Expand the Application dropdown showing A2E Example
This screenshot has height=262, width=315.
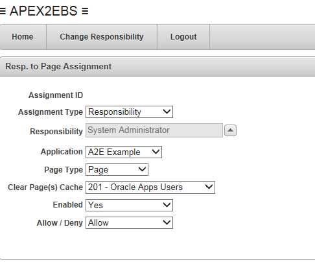click(x=124, y=152)
